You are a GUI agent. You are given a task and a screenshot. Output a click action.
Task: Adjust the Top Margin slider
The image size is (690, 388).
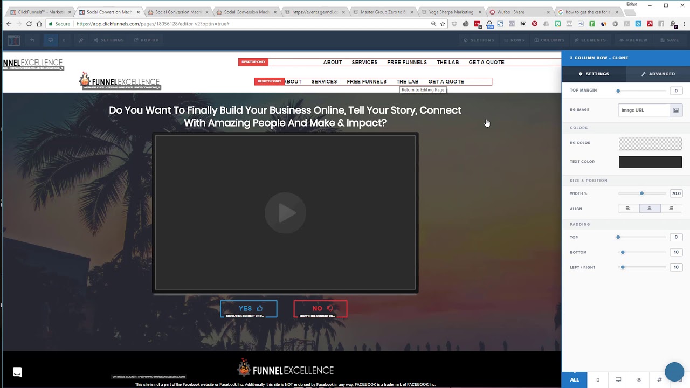click(x=641, y=91)
